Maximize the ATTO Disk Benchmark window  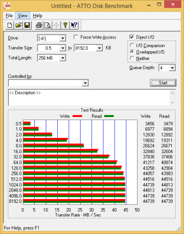click(x=159, y=4)
